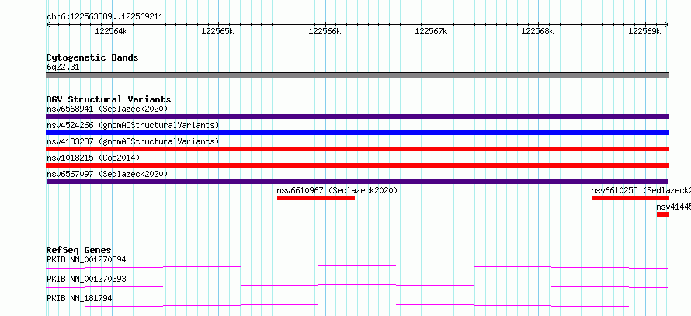Open the nsv1018215 (Coe2014) variant bar
The image size is (691, 316).
(357, 165)
